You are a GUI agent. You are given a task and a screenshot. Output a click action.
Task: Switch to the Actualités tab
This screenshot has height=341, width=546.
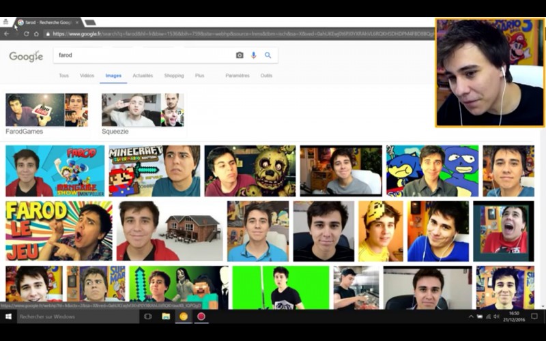coord(143,76)
